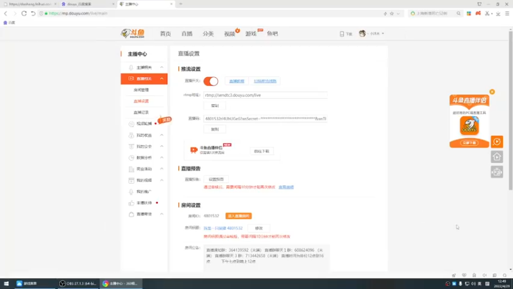The height and width of the screenshot is (289, 513).
Task: Click the microphone icon beside 我的推广
Action: click(x=131, y=191)
